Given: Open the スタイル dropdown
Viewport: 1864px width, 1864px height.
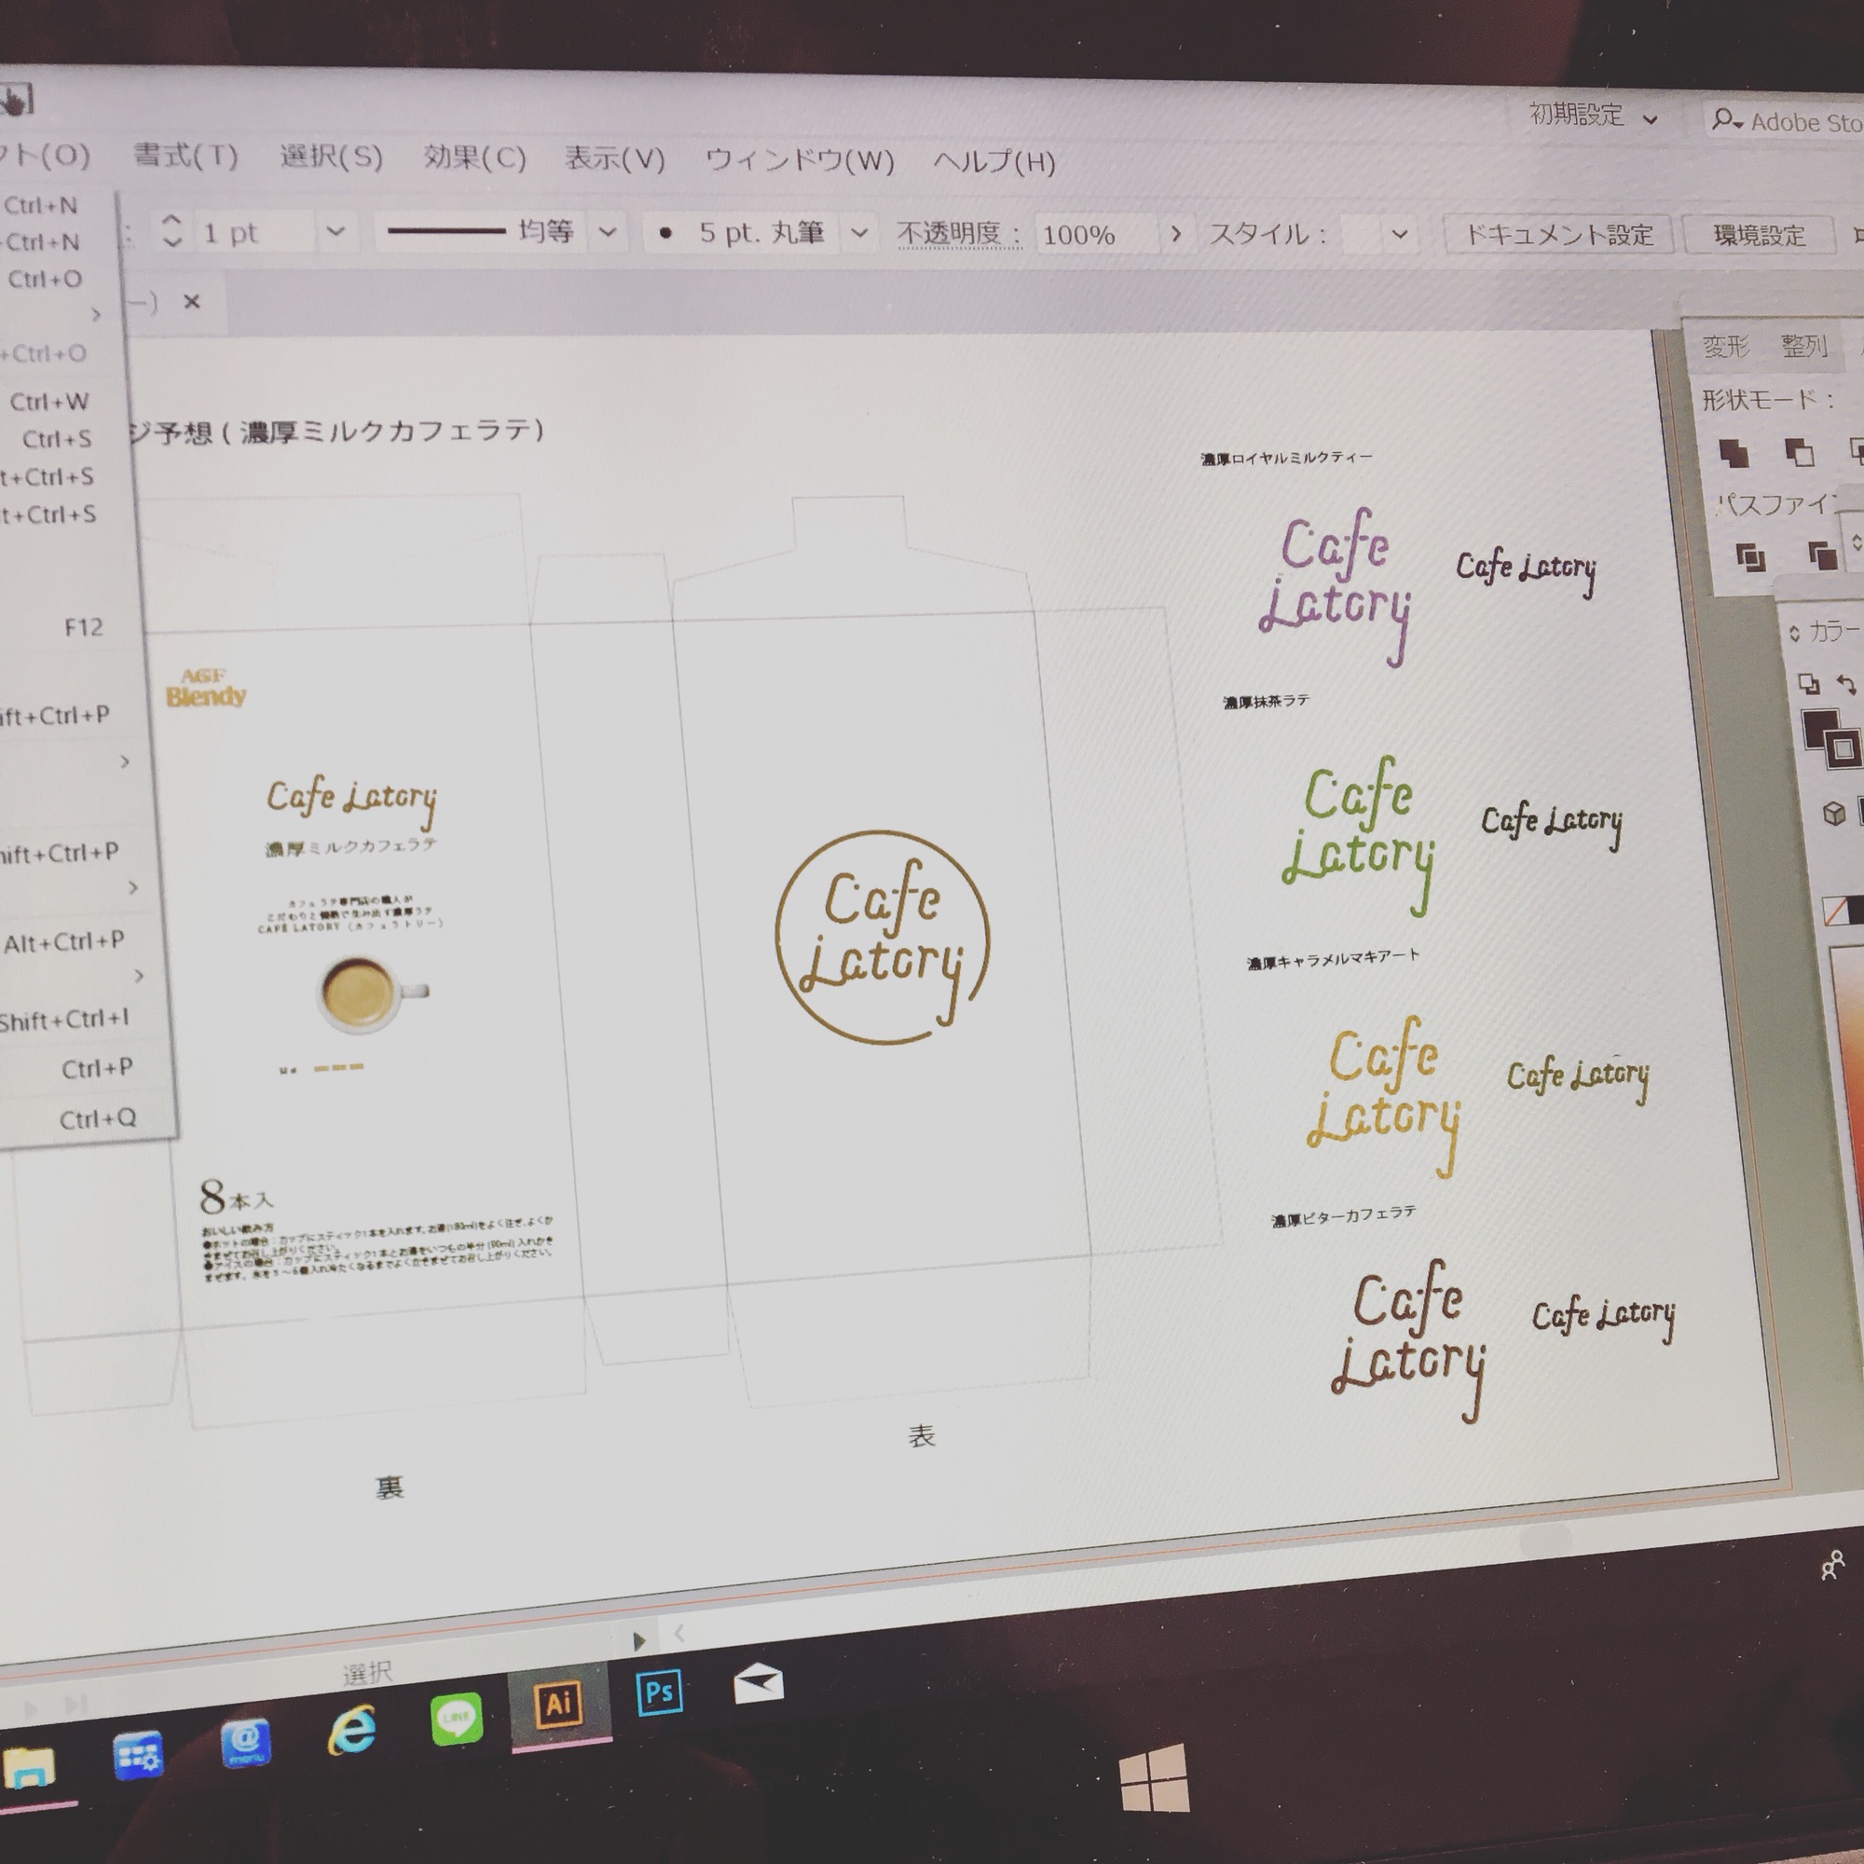Looking at the screenshot, I should pyautogui.click(x=1400, y=235).
